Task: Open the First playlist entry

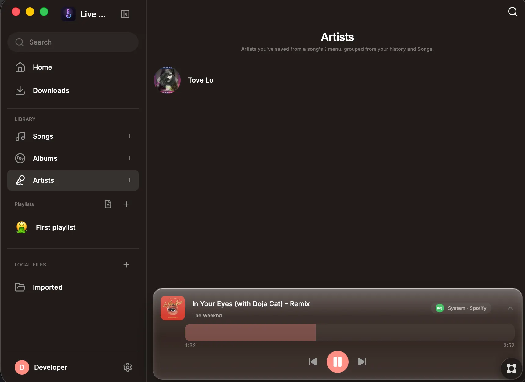Action: click(73, 227)
